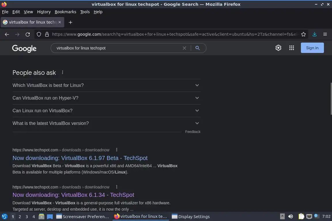Click techspot.com URL above 6.1.34 result
This screenshot has width=332, height=221.
[x=61, y=187]
